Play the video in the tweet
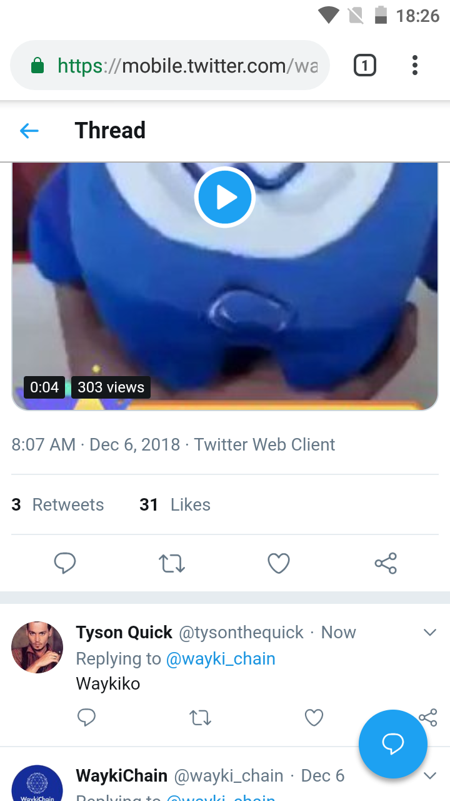Screen dimensions: 450x801 [x=224, y=196]
